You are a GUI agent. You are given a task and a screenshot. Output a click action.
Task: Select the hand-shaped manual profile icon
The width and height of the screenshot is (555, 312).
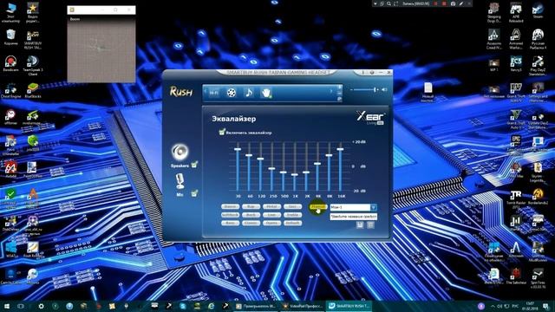266,93
